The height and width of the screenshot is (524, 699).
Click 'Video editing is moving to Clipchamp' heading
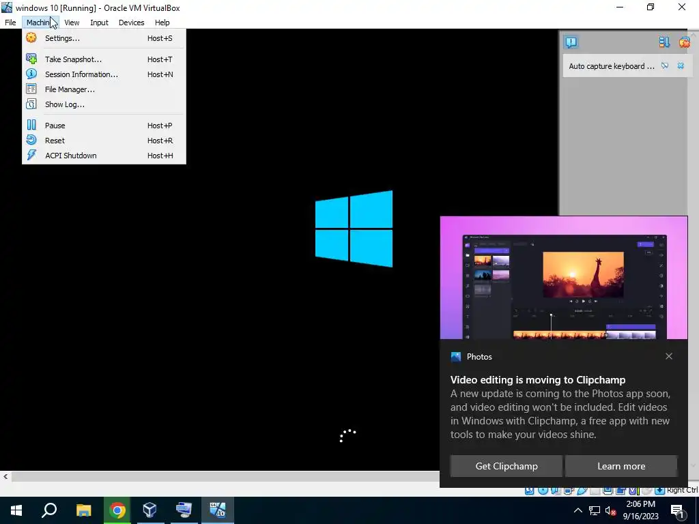click(x=538, y=379)
